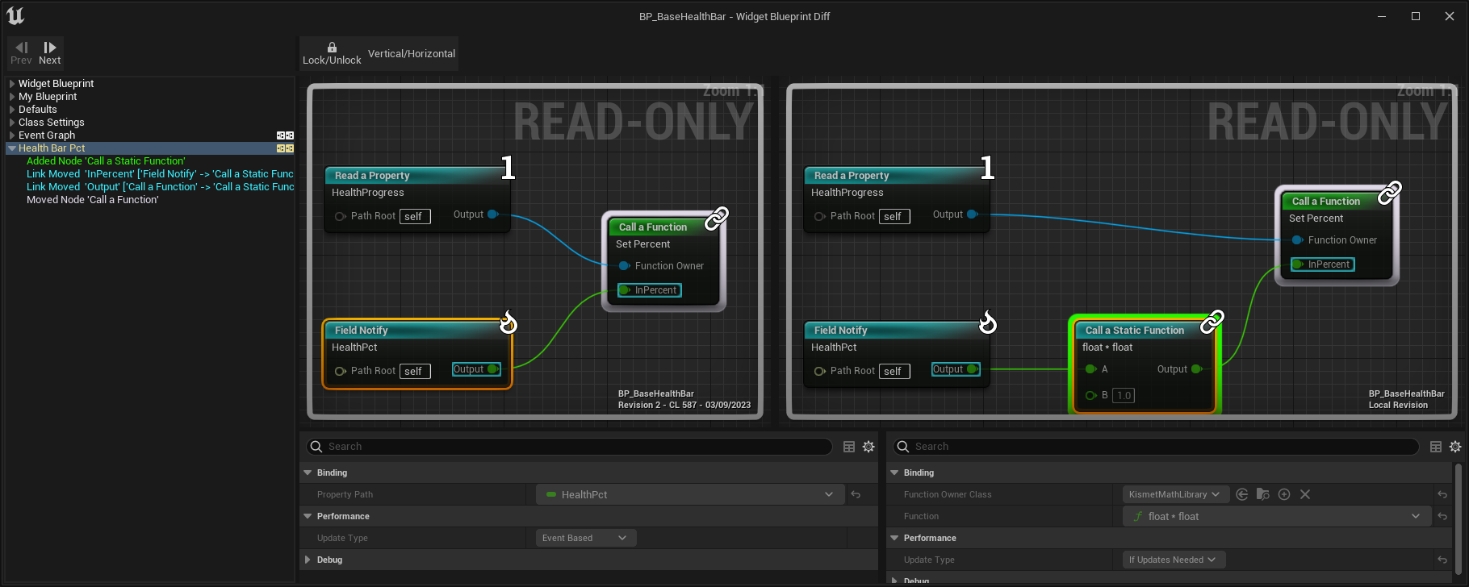The height and width of the screenshot is (587, 1469).
Task: Select Link Moved 'Output' diff entry
Action: point(160,187)
